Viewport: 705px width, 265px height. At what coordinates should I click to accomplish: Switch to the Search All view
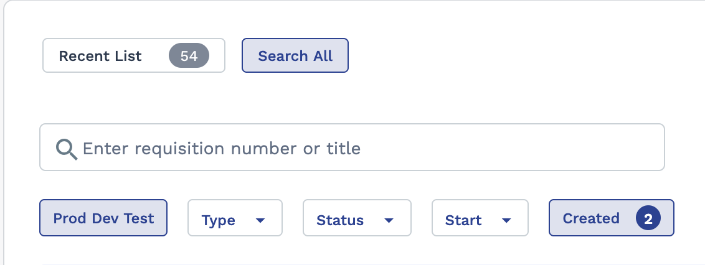(x=295, y=56)
